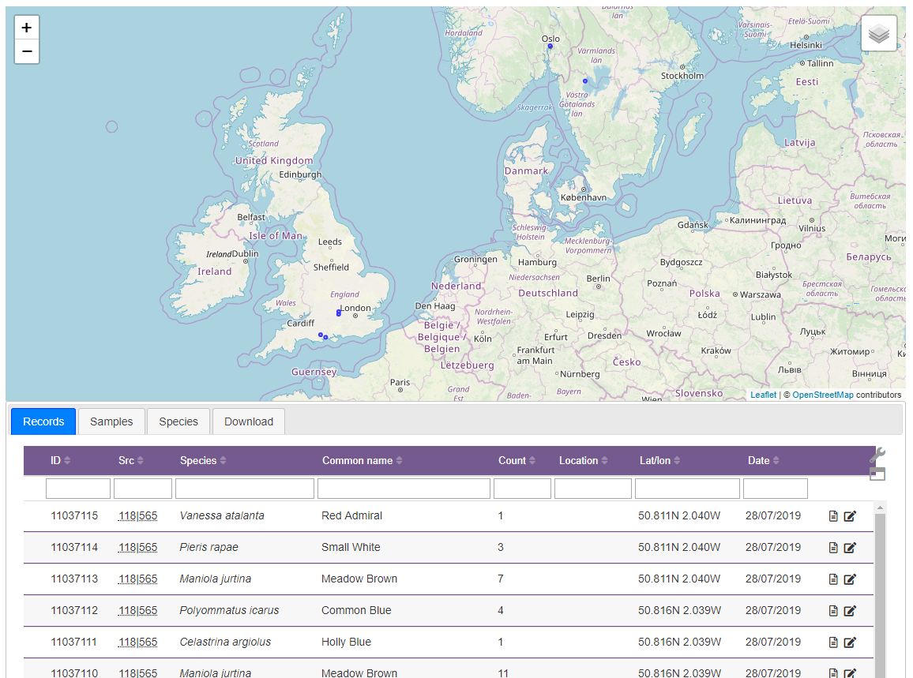913x678 pixels.
Task: Select the species name Vanessa atalanta
Action: click(x=222, y=515)
